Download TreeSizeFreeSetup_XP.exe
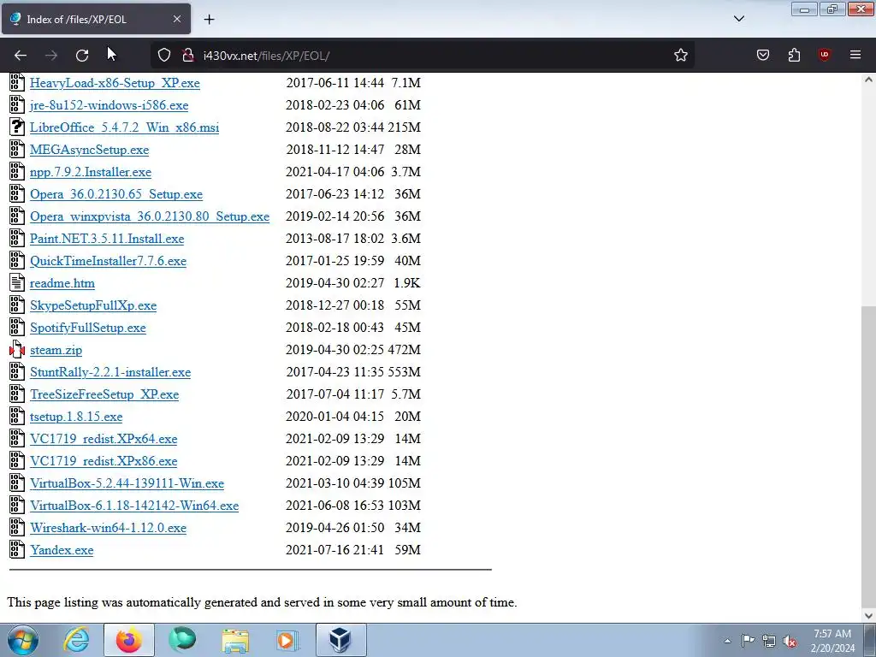876x657 pixels. (x=104, y=394)
